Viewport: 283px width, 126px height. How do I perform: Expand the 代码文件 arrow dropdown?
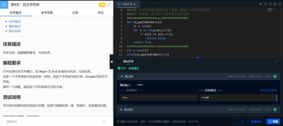click(135, 4)
